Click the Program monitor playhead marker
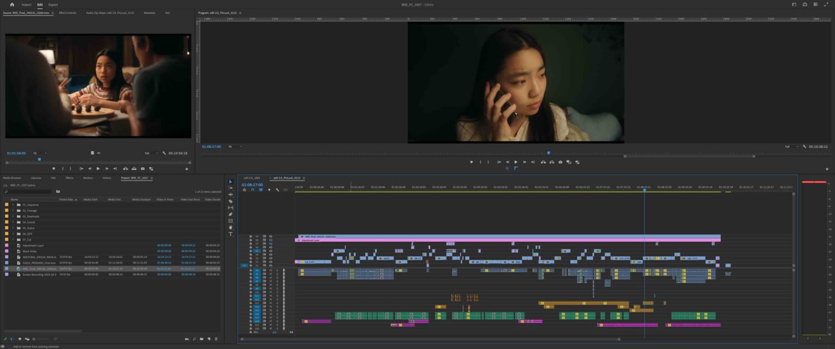This screenshot has height=349, width=835. [x=548, y=152]
